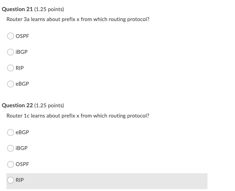Click the OSPF label under Question 21

pos(22,36)
